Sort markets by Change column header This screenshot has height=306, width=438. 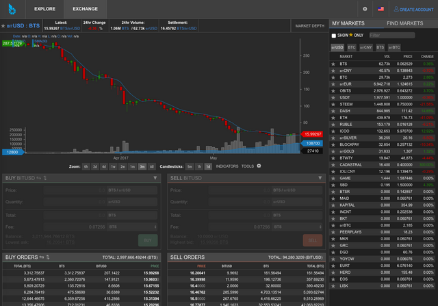pyautogui.click(x=427, y=57)
